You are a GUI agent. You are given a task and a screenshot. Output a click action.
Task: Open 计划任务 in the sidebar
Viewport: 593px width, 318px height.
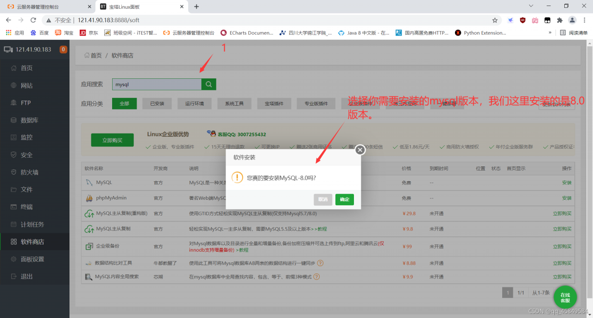point(32,224)
